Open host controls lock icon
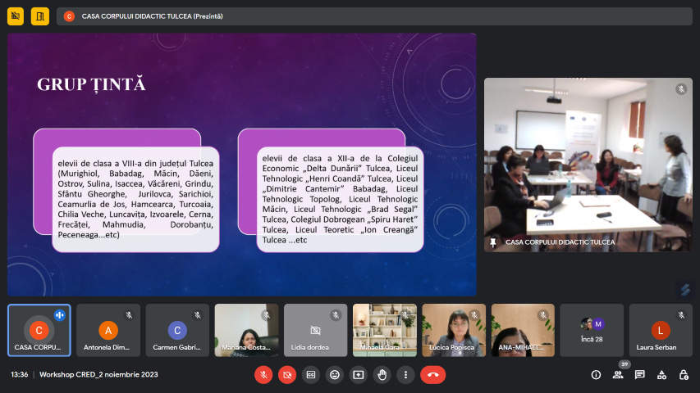 (684, 374)
